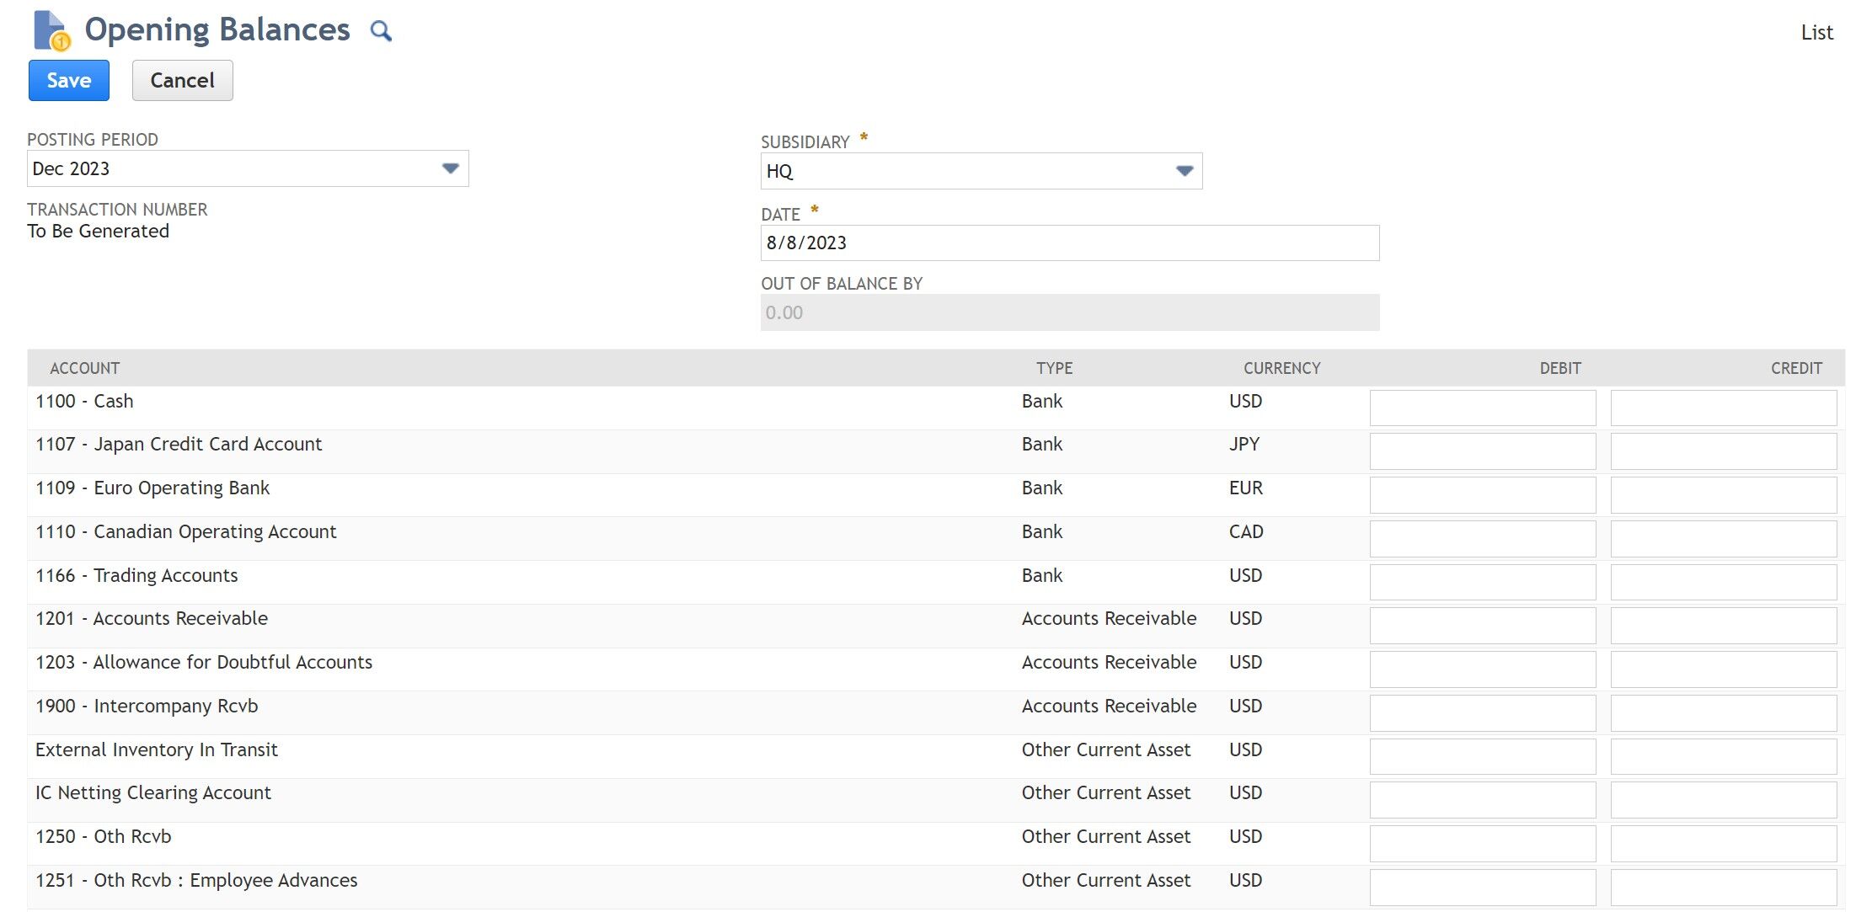The image size is (1872, 912).
Task: Click the Credit field for Canadian Operating Account
Action: point(1723,538)
